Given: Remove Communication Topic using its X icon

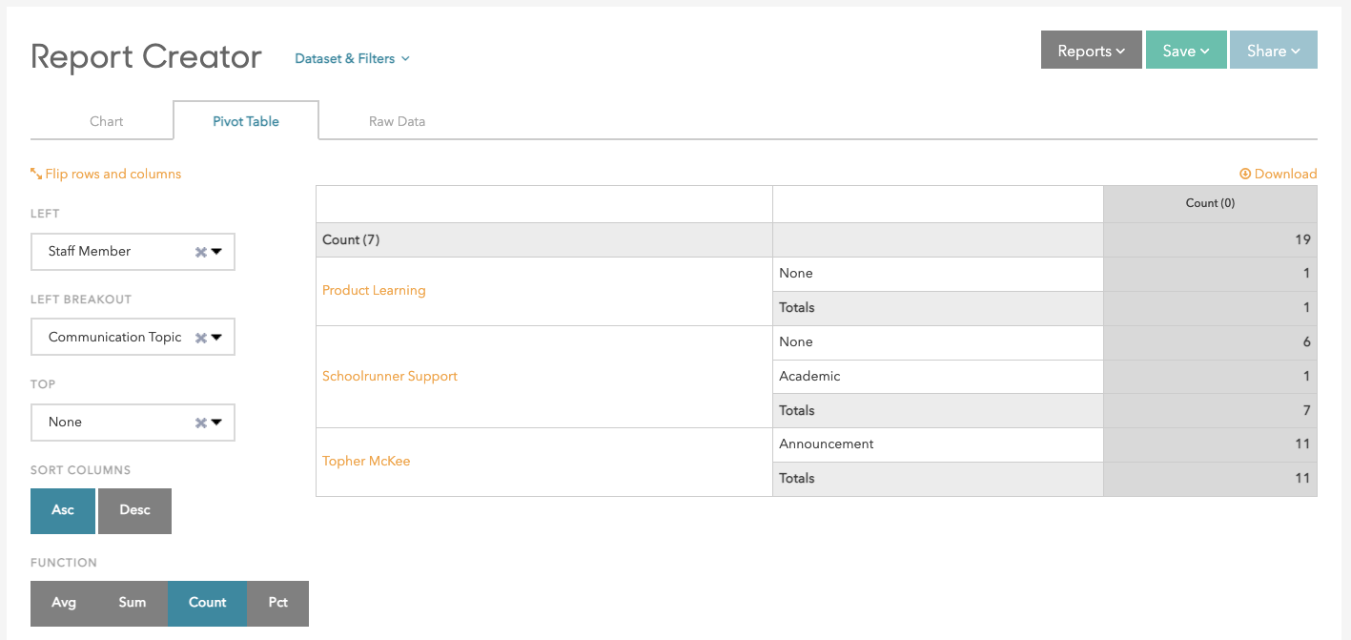Looking at the screenshot, I should point(200,338).
